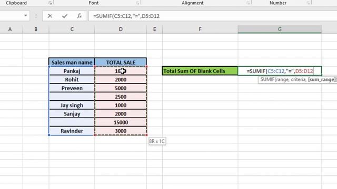Select Jay singh's sale value 1000
This screenshot has width=337, height=189.
click(121, 105)
